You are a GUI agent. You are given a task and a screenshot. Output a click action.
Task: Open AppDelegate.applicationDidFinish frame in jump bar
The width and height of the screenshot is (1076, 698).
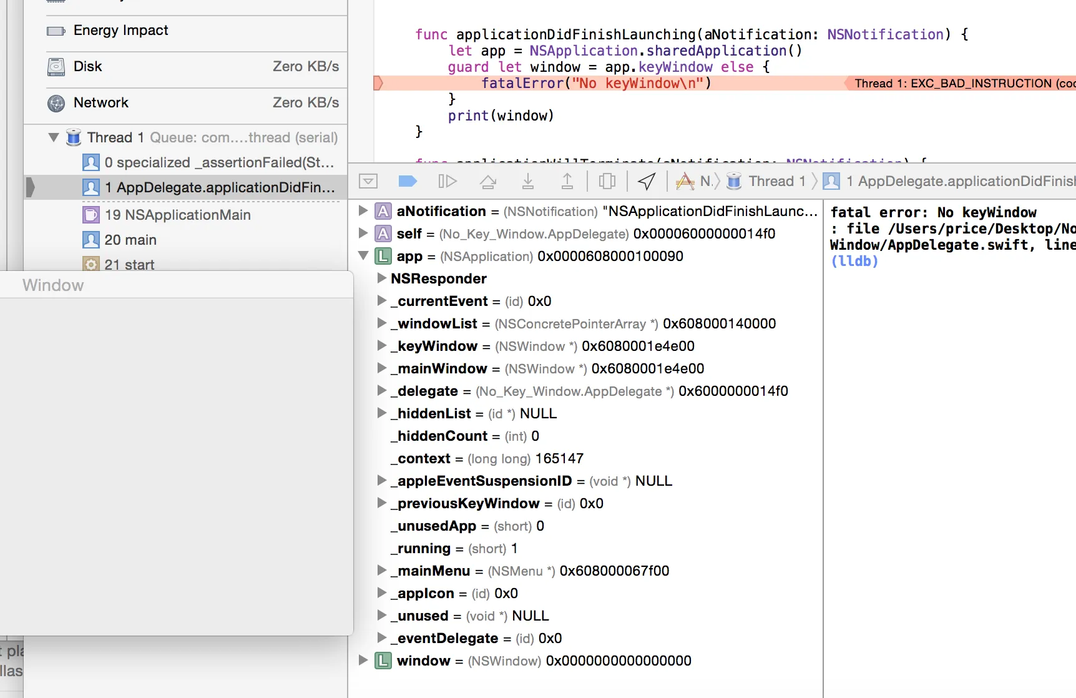[949, 181]
